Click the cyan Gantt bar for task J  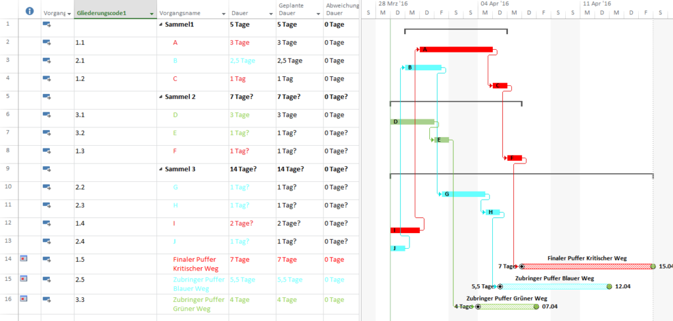coord(398,248)
